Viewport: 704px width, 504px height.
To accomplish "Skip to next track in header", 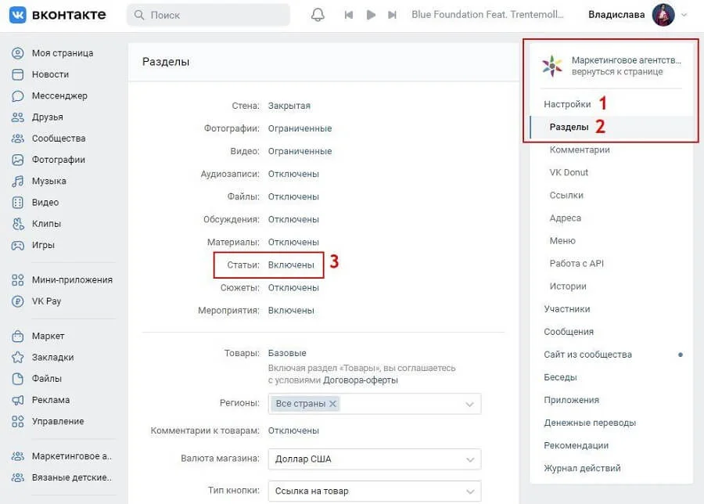I will [x=393, y=15].
